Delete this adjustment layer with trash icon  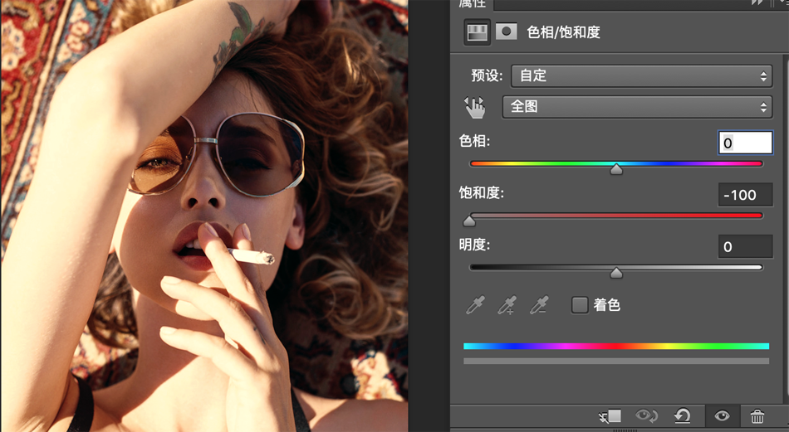(x=757, y=416)
